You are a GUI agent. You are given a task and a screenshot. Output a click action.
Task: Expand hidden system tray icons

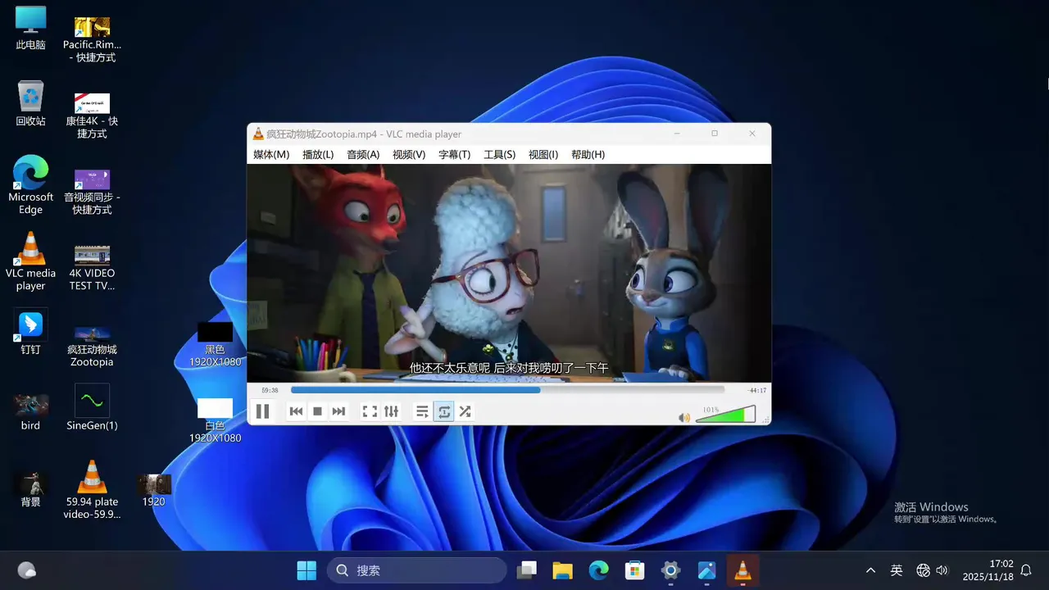click(x=870, y=570)
